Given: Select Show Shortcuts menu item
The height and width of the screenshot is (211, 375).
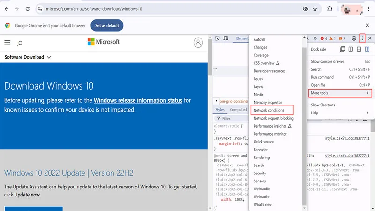Looking at the screenshot, I should (x=340, y=105).
